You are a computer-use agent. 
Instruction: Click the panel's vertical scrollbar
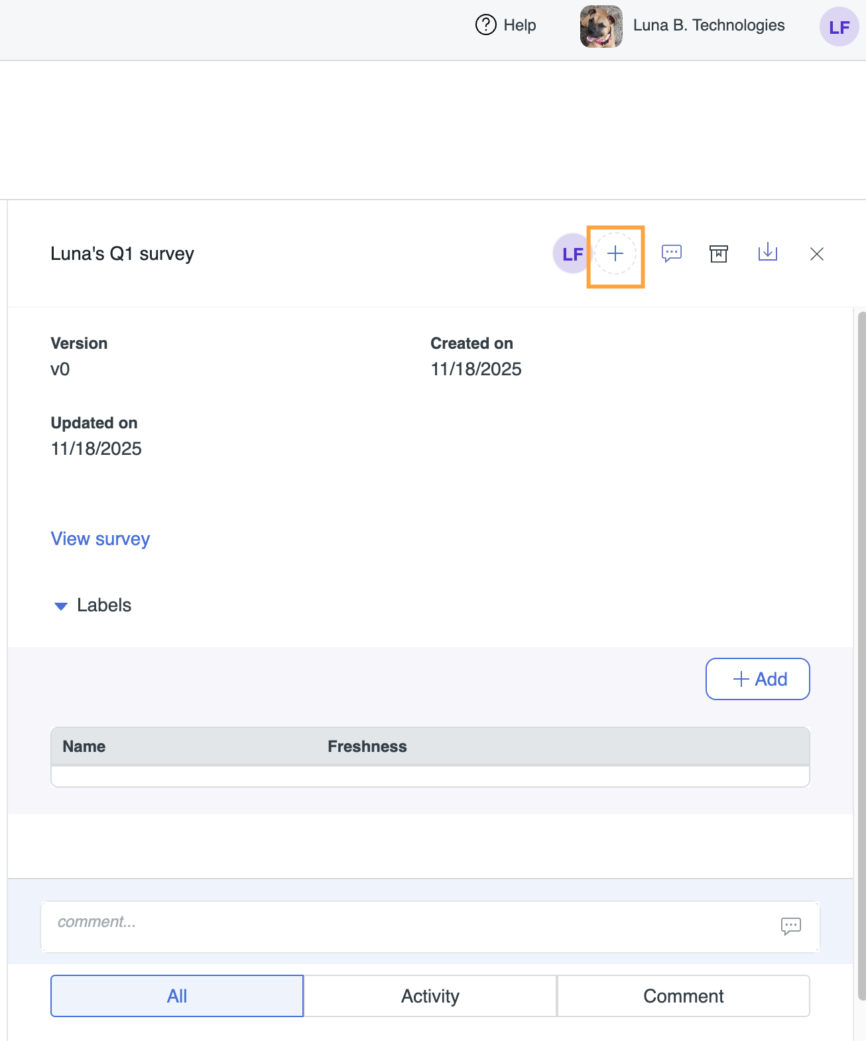coord(861,656)
